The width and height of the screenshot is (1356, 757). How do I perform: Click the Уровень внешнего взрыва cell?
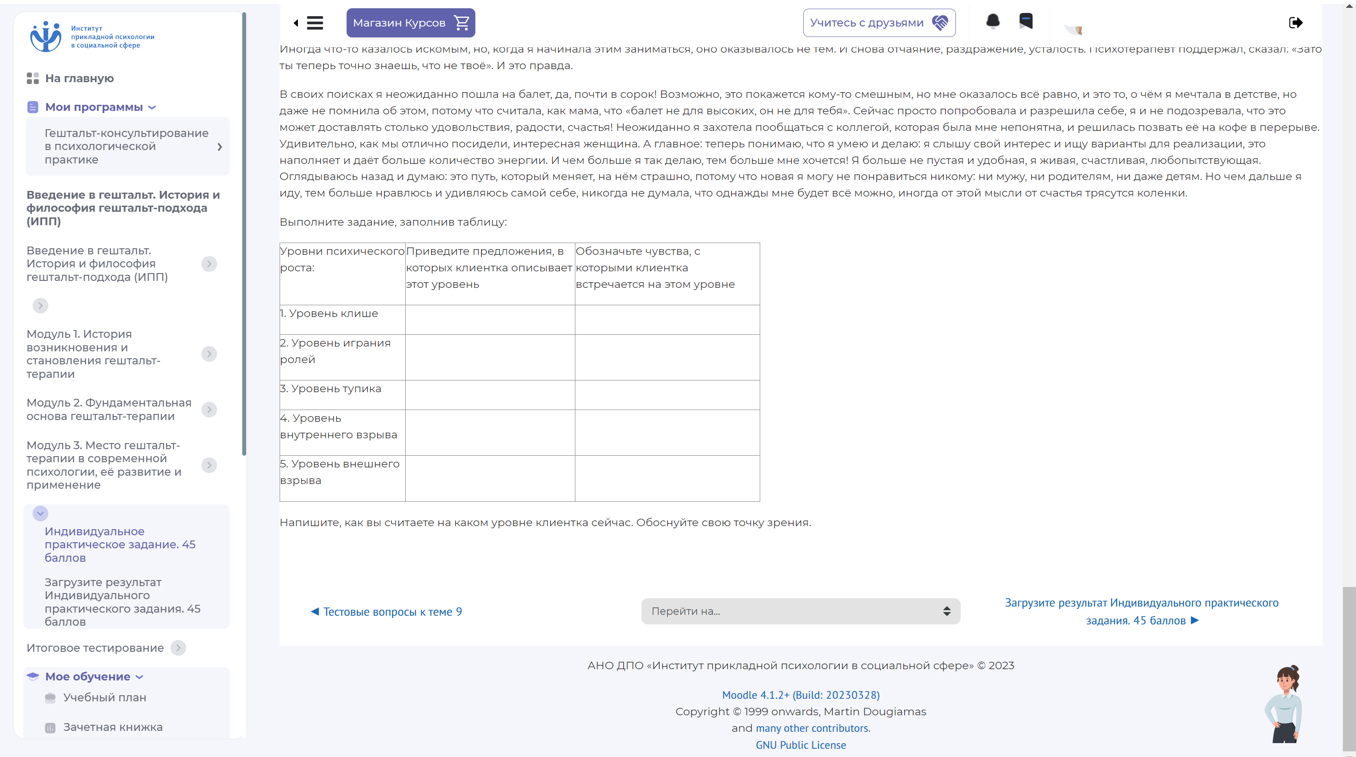pos(342,479)
